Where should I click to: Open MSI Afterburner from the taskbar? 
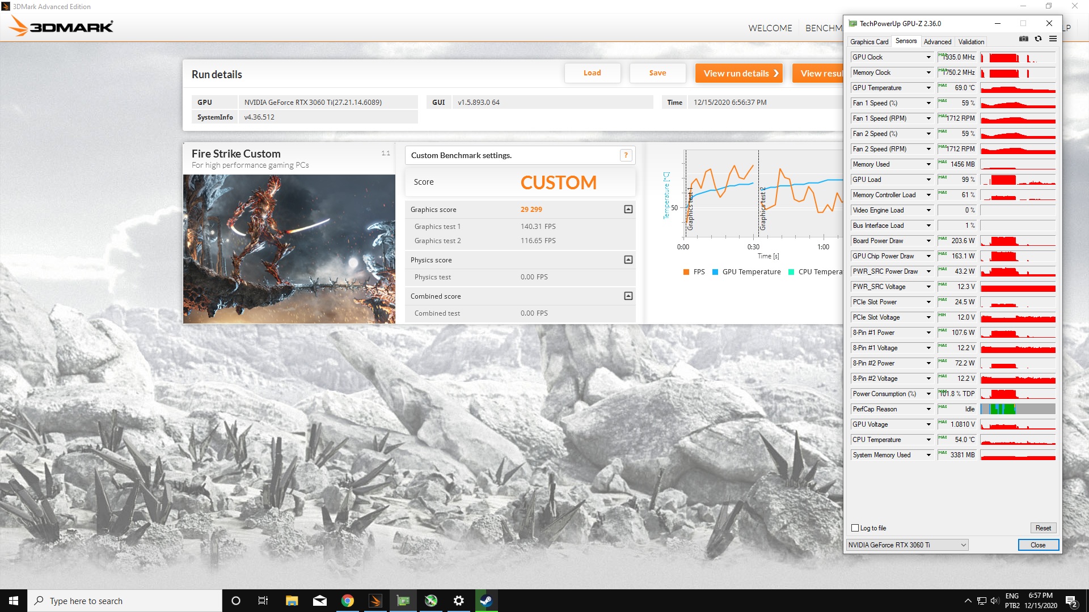point(431,601)
